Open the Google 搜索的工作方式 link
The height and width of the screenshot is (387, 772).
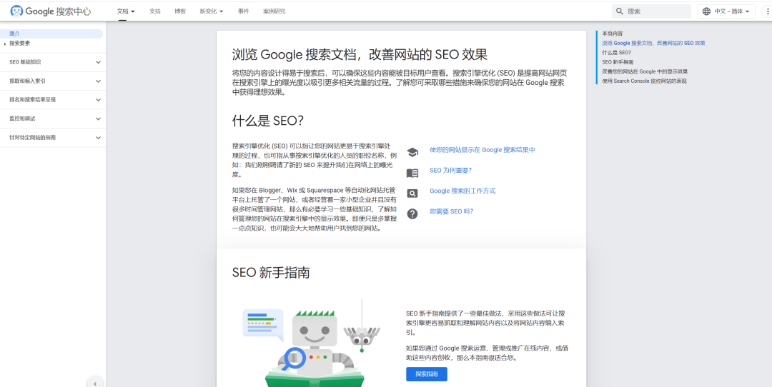tap(462, 191)
